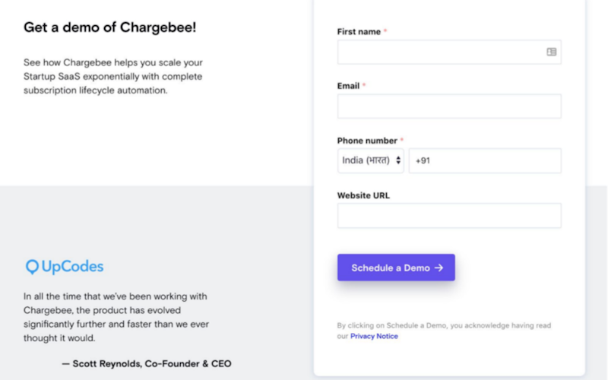The image size is (608, 380).
Task: Click the Website URL field label
Action: tap(363, 195)
